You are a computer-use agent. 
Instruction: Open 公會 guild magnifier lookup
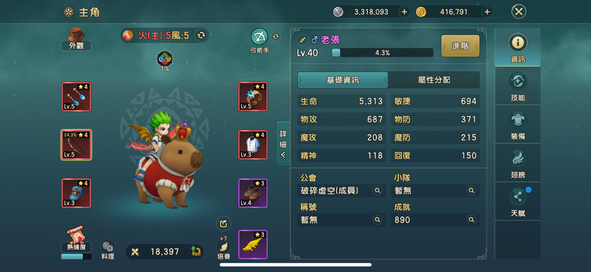click(x=377, y=191)
